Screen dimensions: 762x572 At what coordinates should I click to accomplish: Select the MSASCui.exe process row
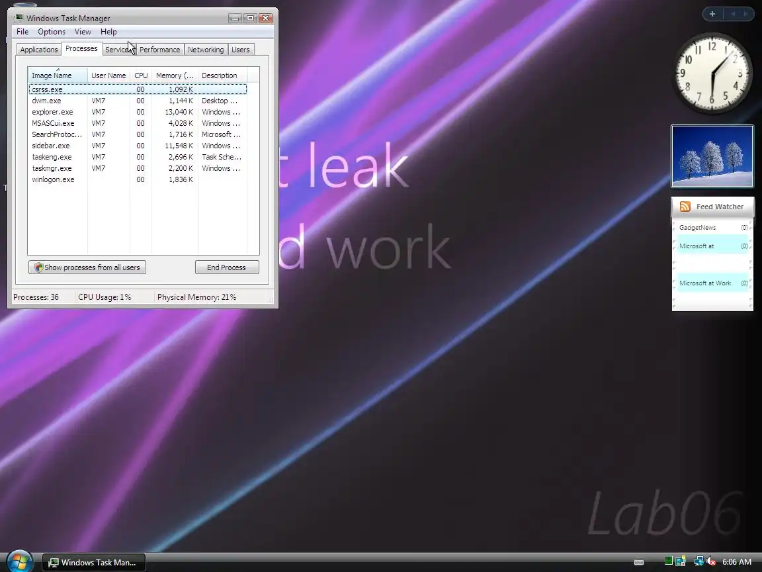coord(138,123)
